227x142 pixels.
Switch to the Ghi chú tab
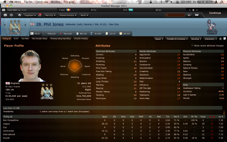point(125,34)
